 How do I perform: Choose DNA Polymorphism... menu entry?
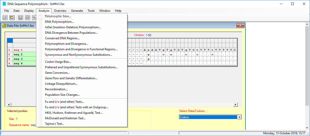click(x=82, y=22)
